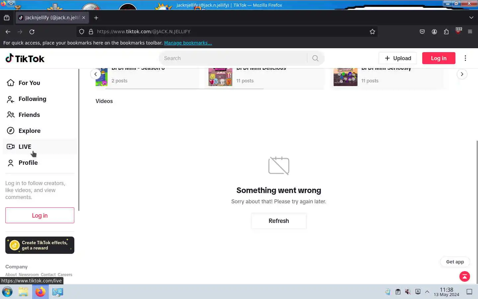Screen dimensions: 478x299
Task: Go back with the browser arrow
Action: 8,32
